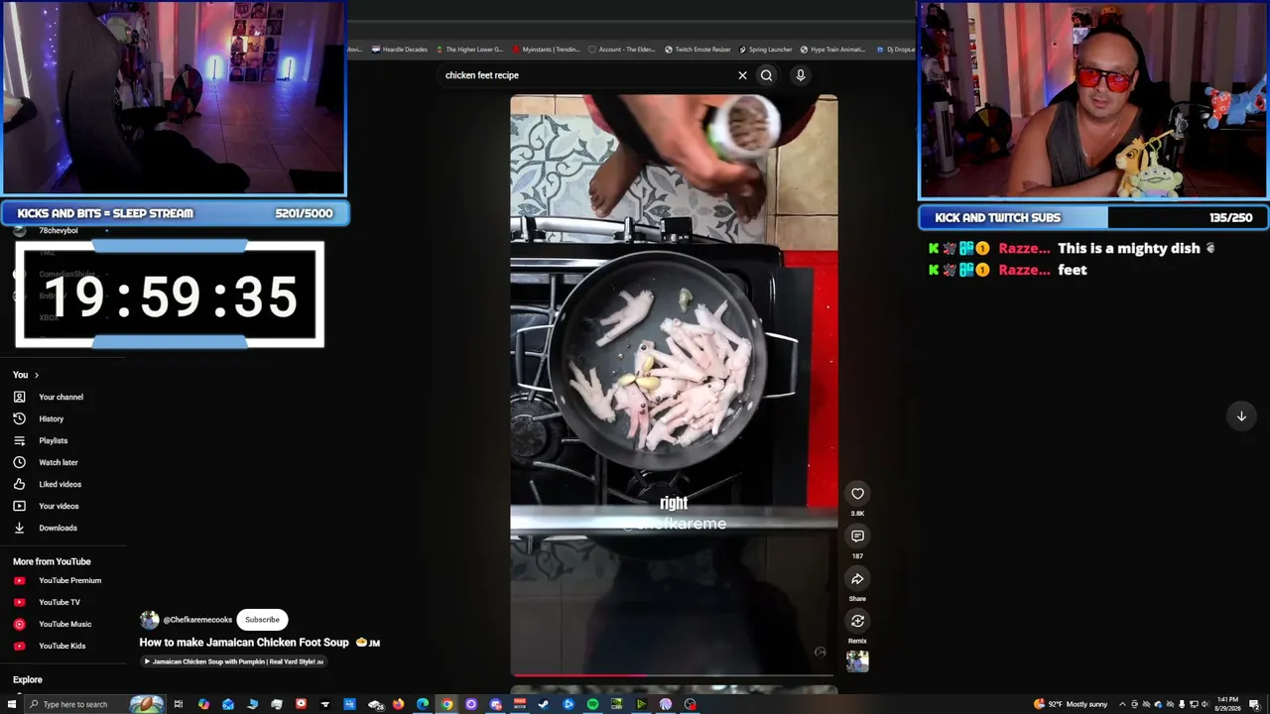Open Playlists
The width and height of the screenshot is (1270, 714).
pyautogui.click(x=54, y=440)
